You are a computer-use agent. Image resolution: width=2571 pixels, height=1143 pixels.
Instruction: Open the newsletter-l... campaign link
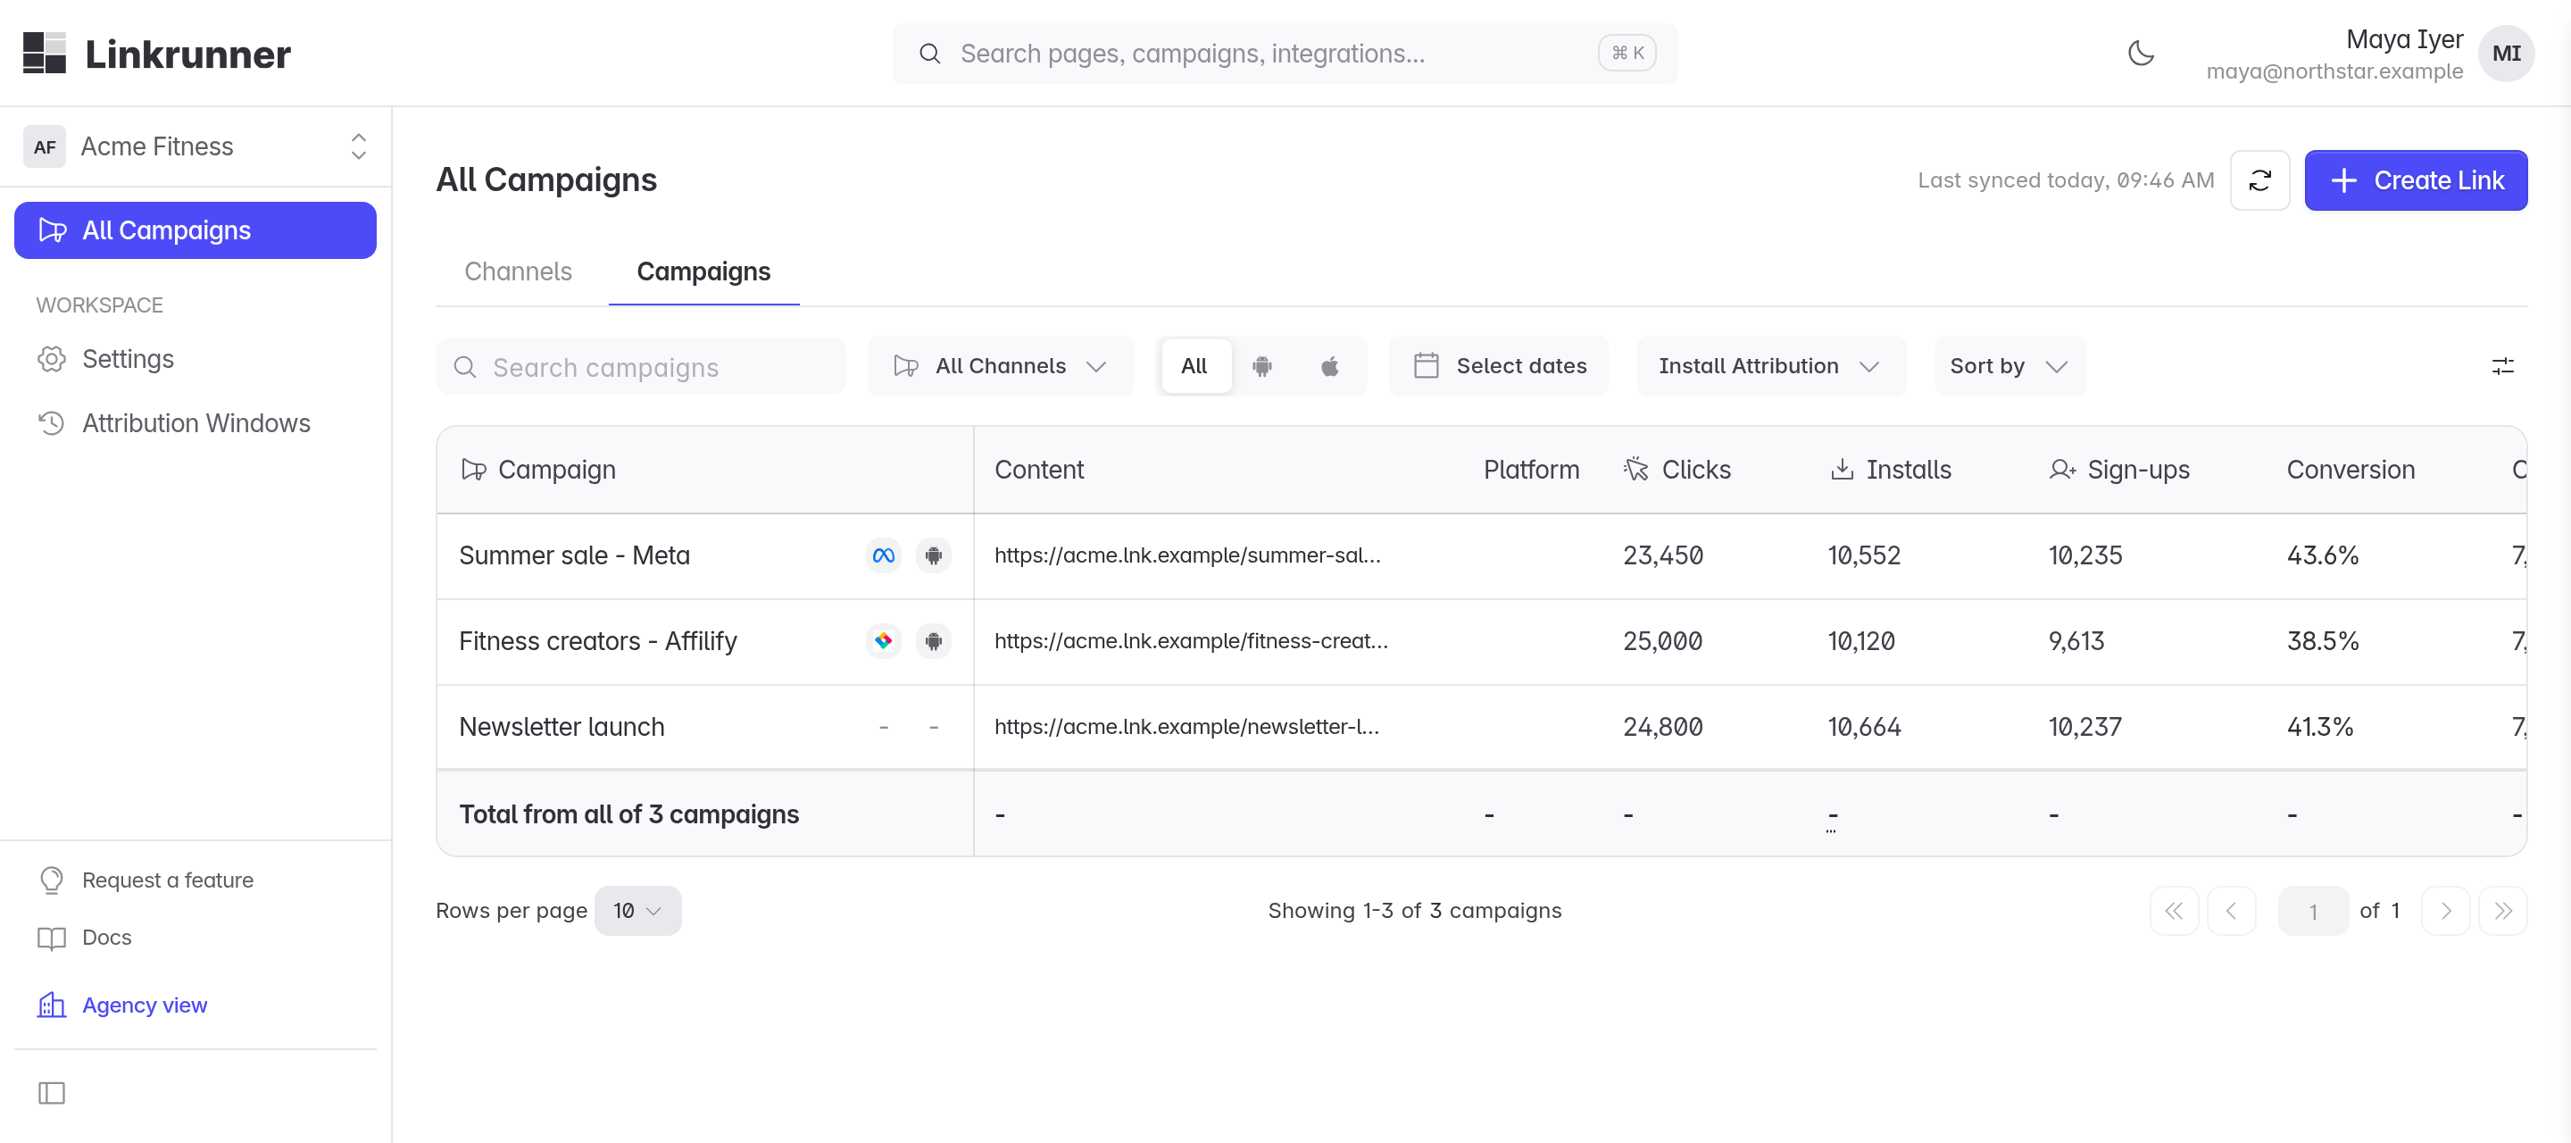coord(1186,727)
